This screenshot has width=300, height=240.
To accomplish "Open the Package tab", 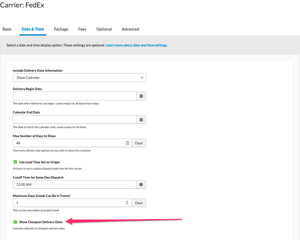I will pyautogui.click(x=61, y=29).
